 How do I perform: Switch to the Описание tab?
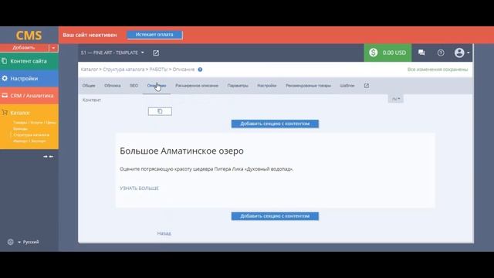(x=157, y=86)
